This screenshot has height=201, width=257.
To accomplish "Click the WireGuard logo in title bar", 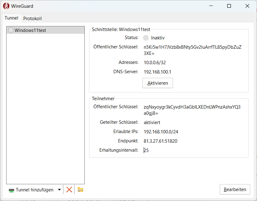I will point(6,6).
